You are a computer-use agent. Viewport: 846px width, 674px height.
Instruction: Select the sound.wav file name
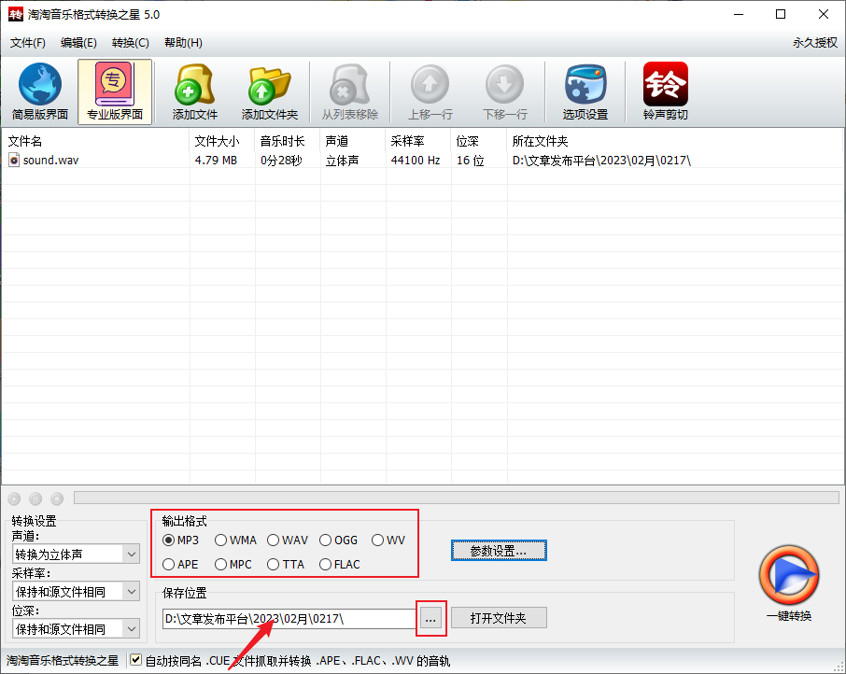point(50,161)
